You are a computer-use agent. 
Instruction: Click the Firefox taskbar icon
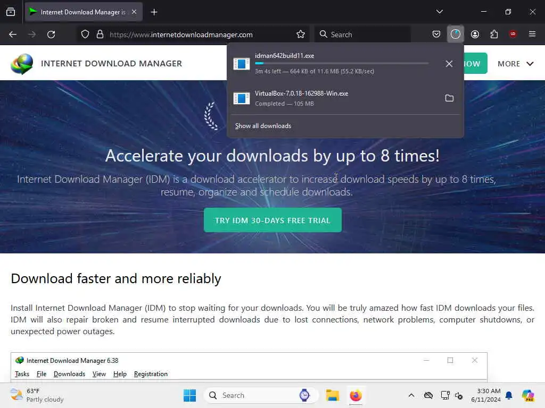tap(356, 395)
